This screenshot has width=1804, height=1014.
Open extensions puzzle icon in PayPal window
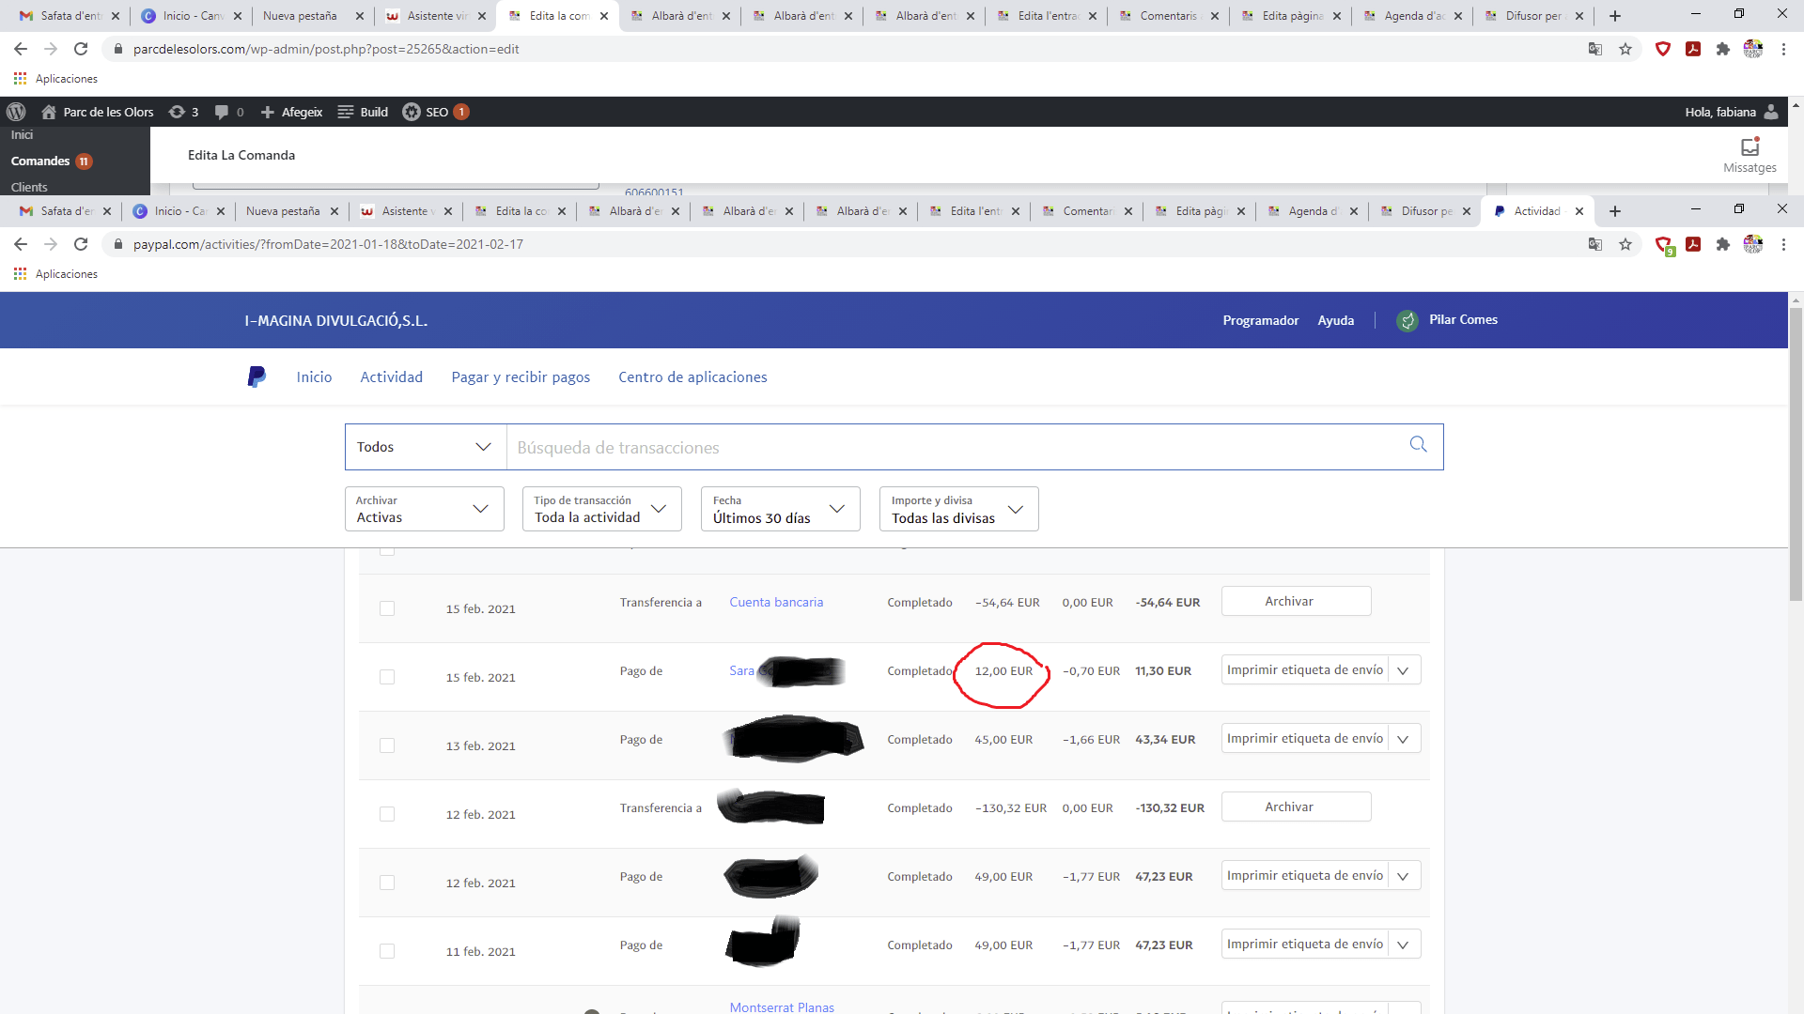(1723, 244)
